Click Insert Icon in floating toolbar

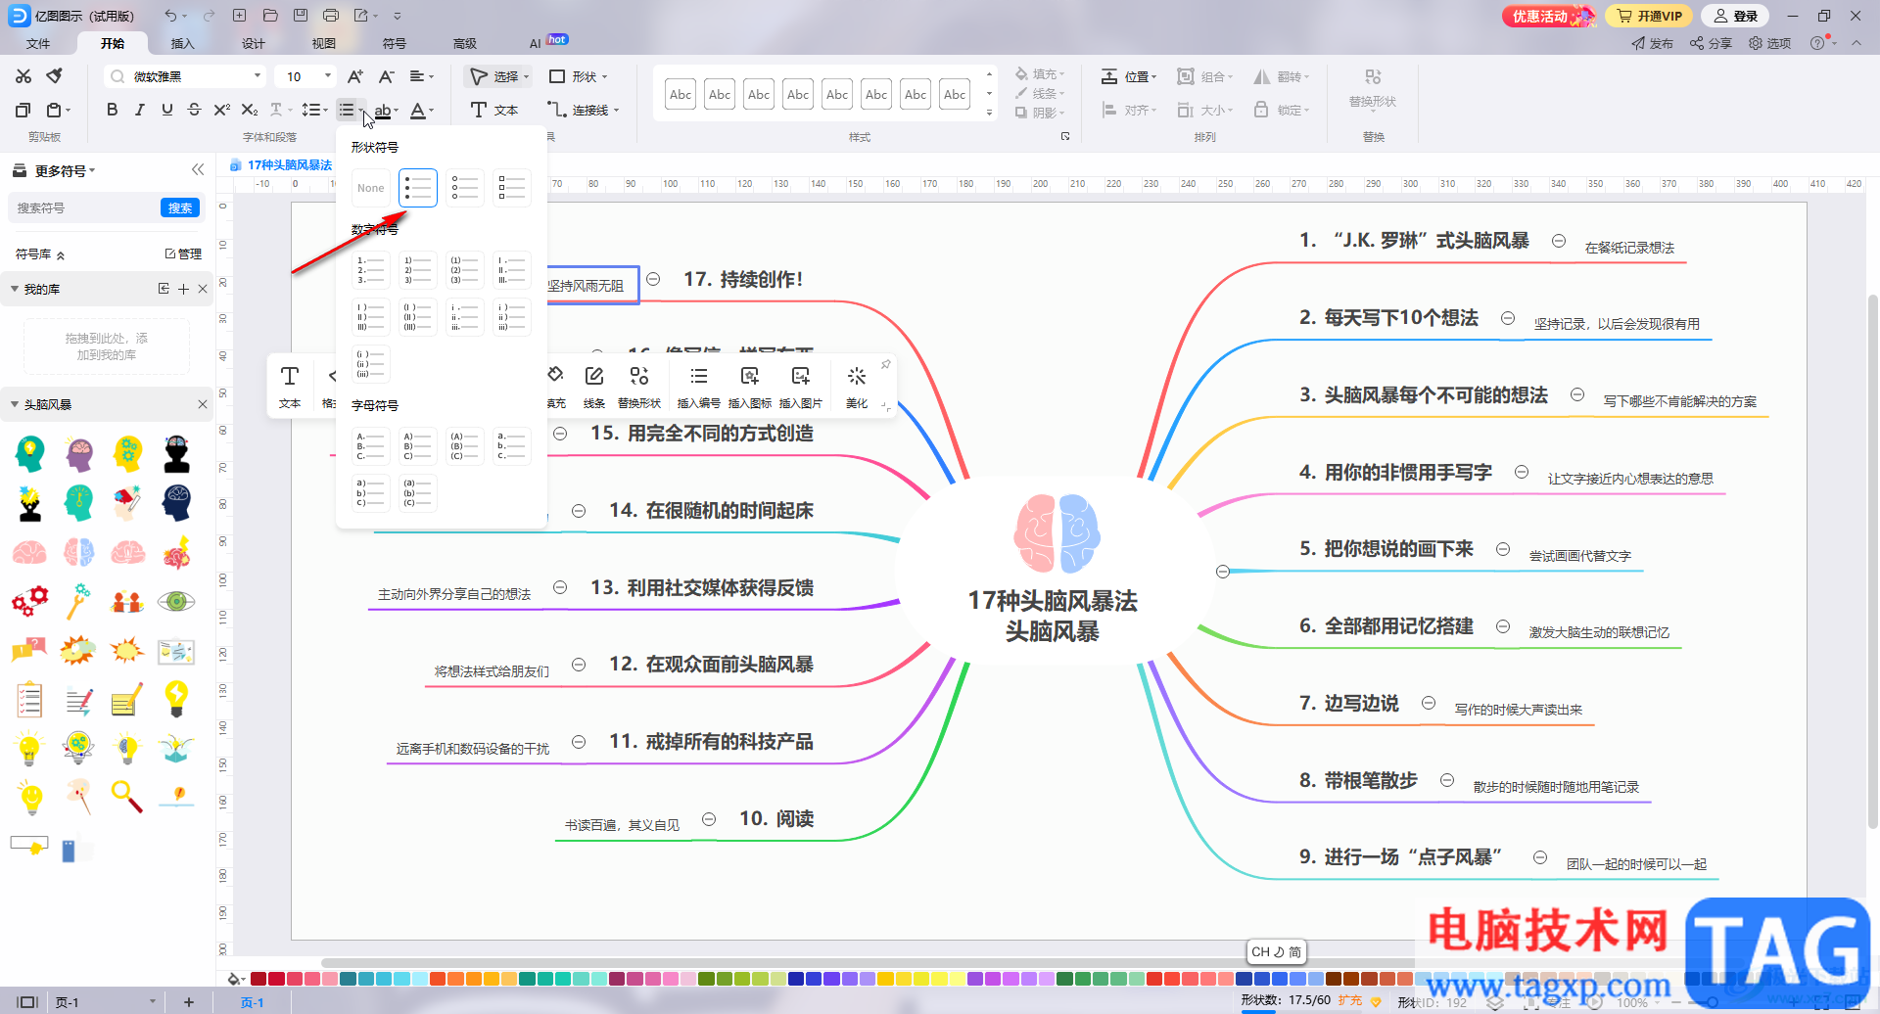pyautogui.click(x=750, y=388)
